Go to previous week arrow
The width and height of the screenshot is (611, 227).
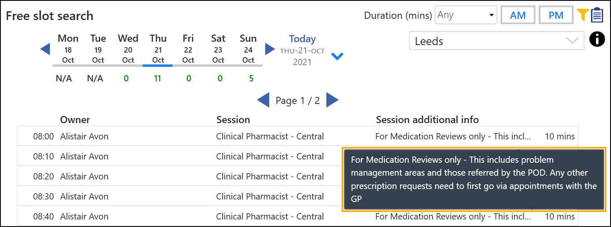pyautogui.click(x=45, y=49)
